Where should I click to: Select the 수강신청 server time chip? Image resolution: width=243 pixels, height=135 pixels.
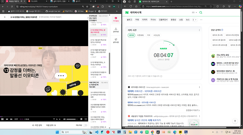(x=157, y=35)
